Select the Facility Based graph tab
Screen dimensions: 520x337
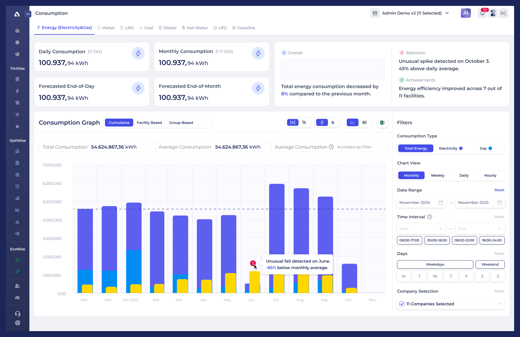[x=149, y=123]
